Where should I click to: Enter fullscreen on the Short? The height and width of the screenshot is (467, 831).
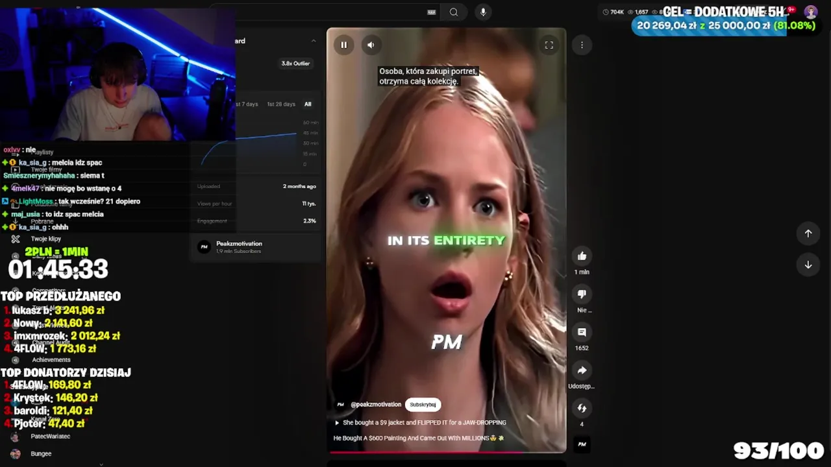point(549,45)
